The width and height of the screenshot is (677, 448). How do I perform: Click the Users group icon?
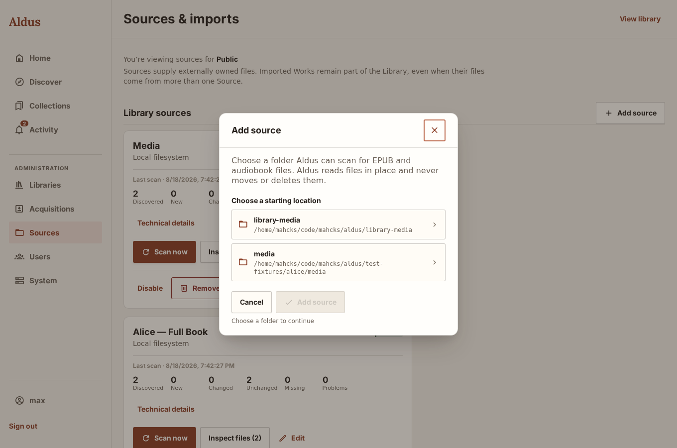pyautogui.click(x=19, y=257)
